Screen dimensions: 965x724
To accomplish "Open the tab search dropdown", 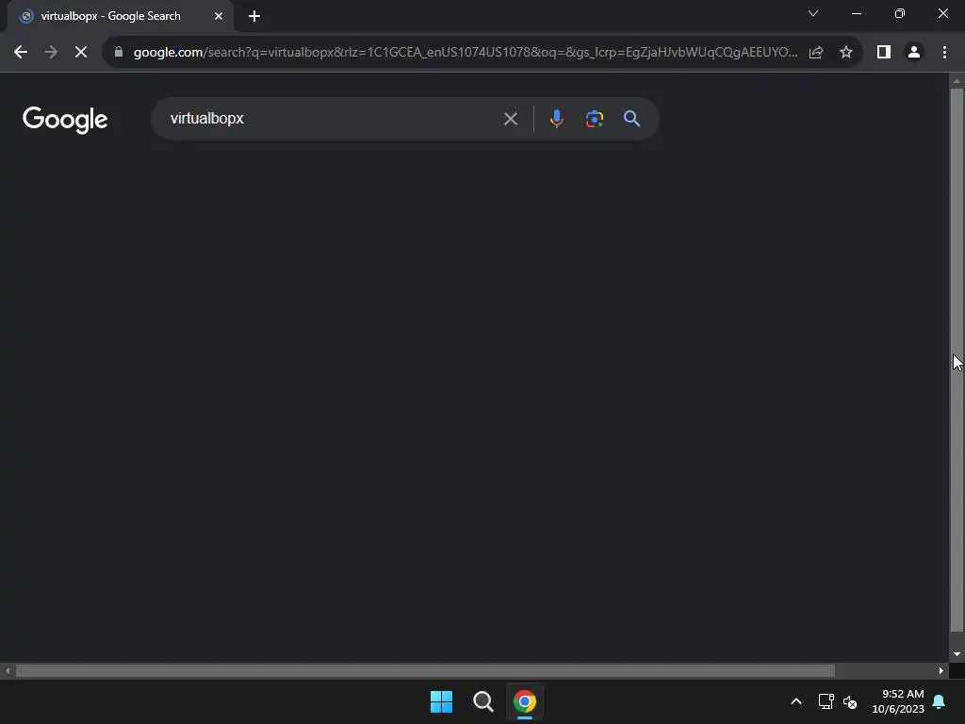I will [813, 13].
